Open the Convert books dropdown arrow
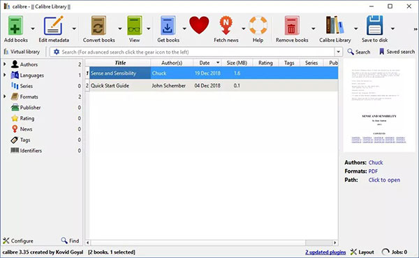 click(x=120, y=29)
